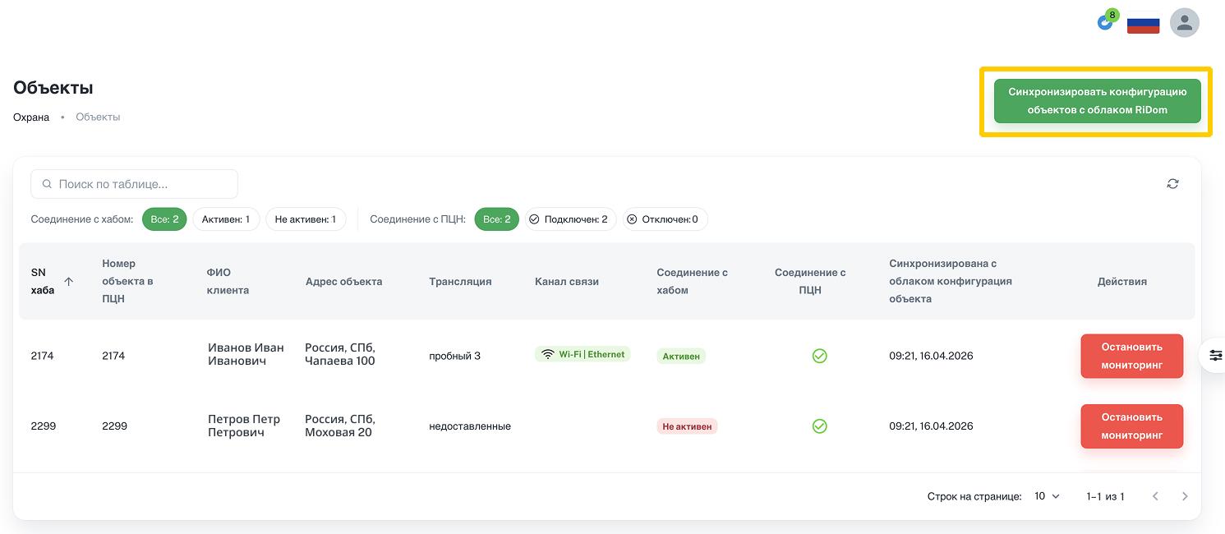Open the user avatar profile menu
The width and height of the screenshot is (1225, 534).
pyautogui.click(x=1185, y=23)
